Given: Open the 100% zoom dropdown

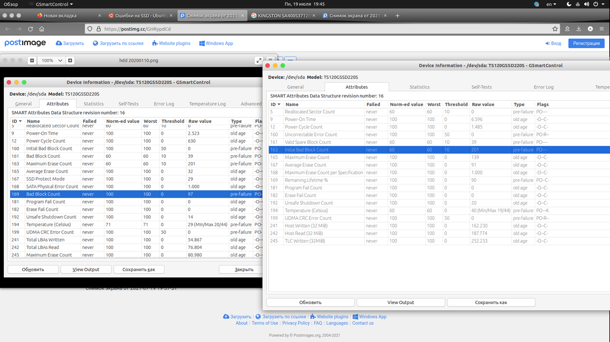Looking at the screenshot, I should tap(51, 60).
